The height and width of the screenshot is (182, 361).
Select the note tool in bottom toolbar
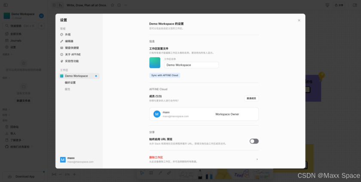(186, 174)
